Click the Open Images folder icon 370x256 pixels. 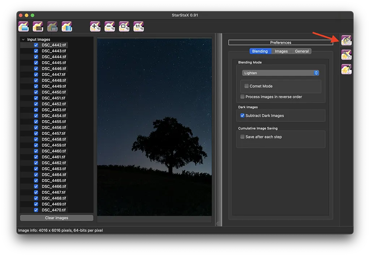click(x=23, y=26)
